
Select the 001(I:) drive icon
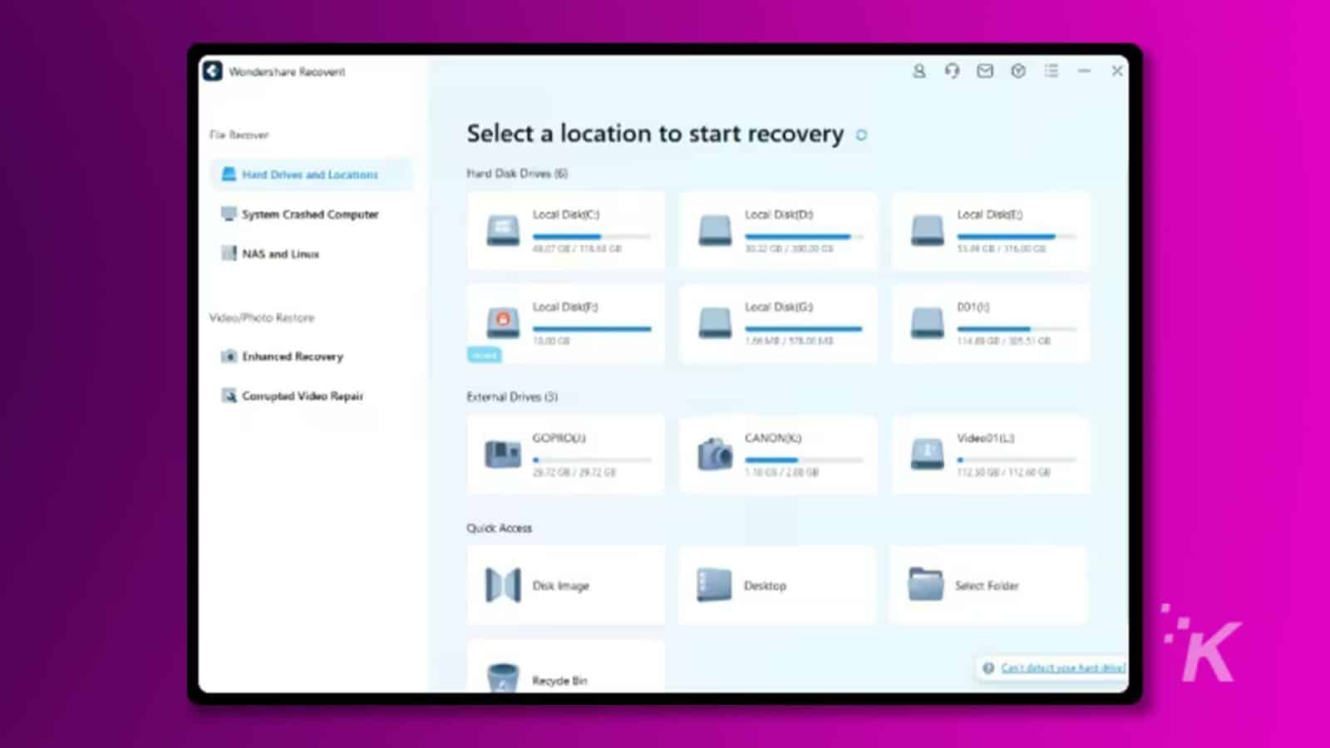coord(927,322)
